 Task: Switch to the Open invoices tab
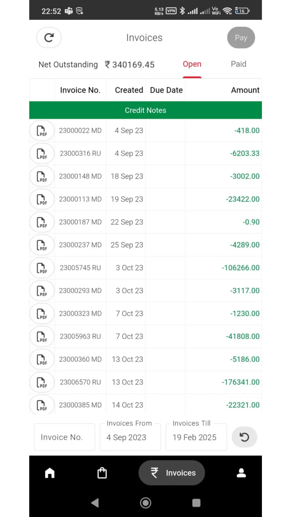point(192,64)
